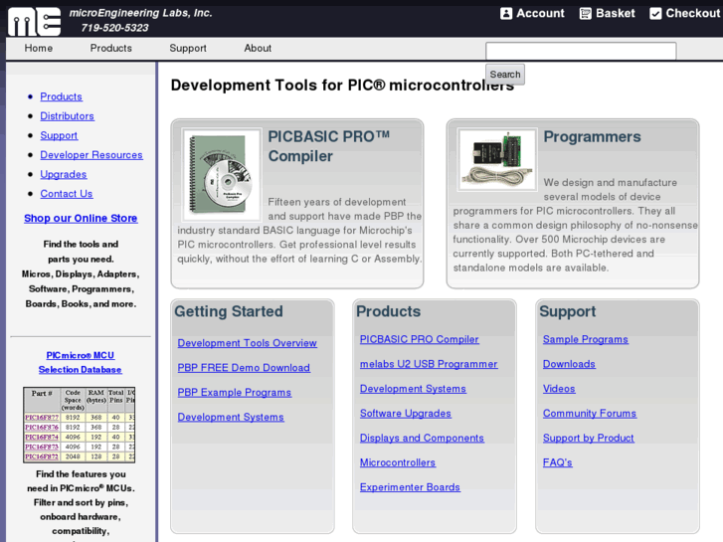
Task: Open Development Systems under Products
Action: pyautogui.click(x=413, y=389)
